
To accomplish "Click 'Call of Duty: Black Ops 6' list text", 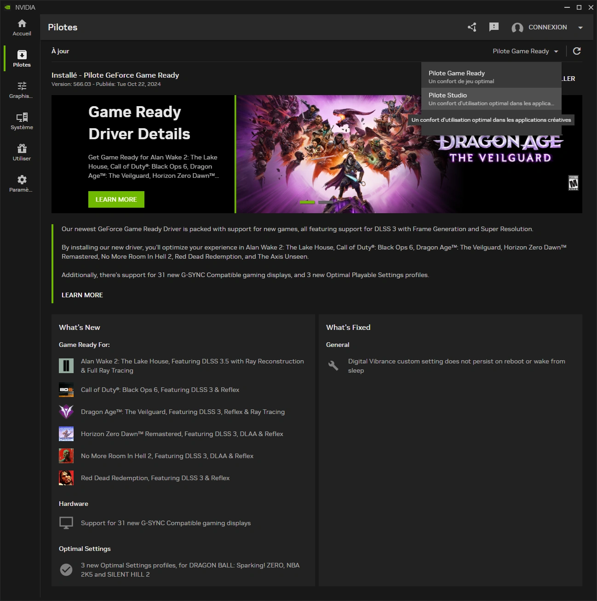I will coord(160,390).
